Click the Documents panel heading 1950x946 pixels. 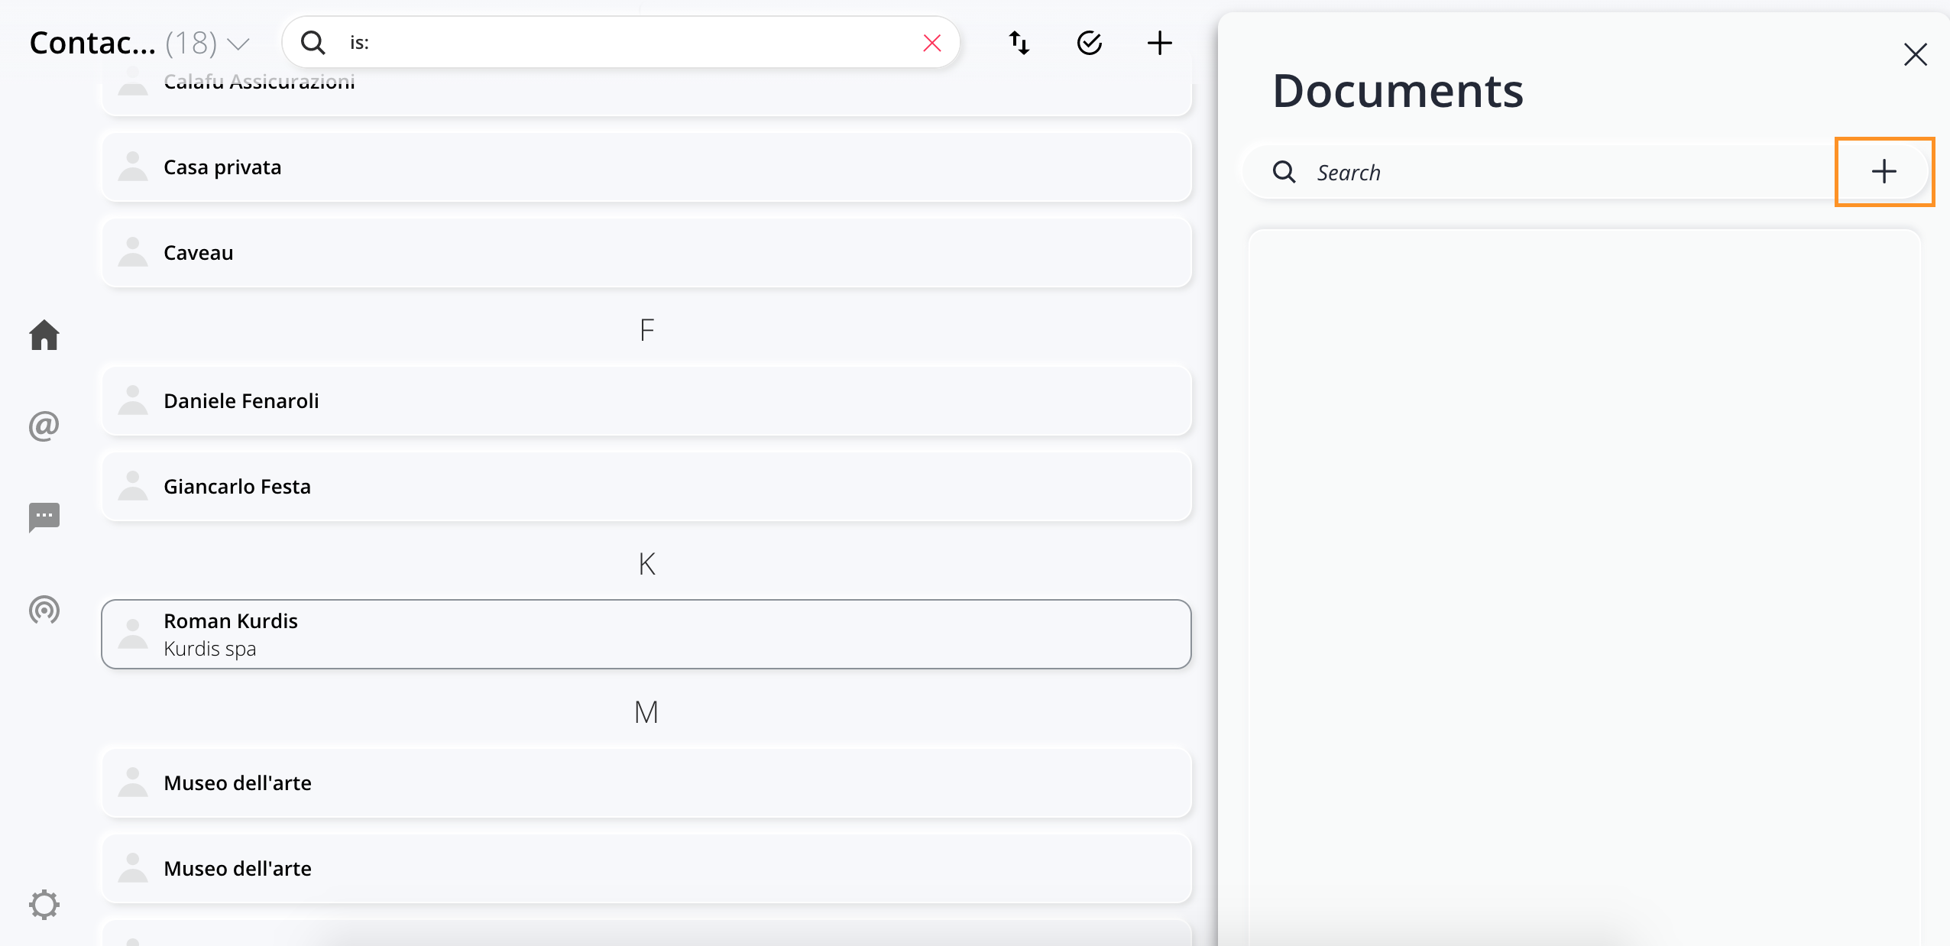(x=1398, y=91)
